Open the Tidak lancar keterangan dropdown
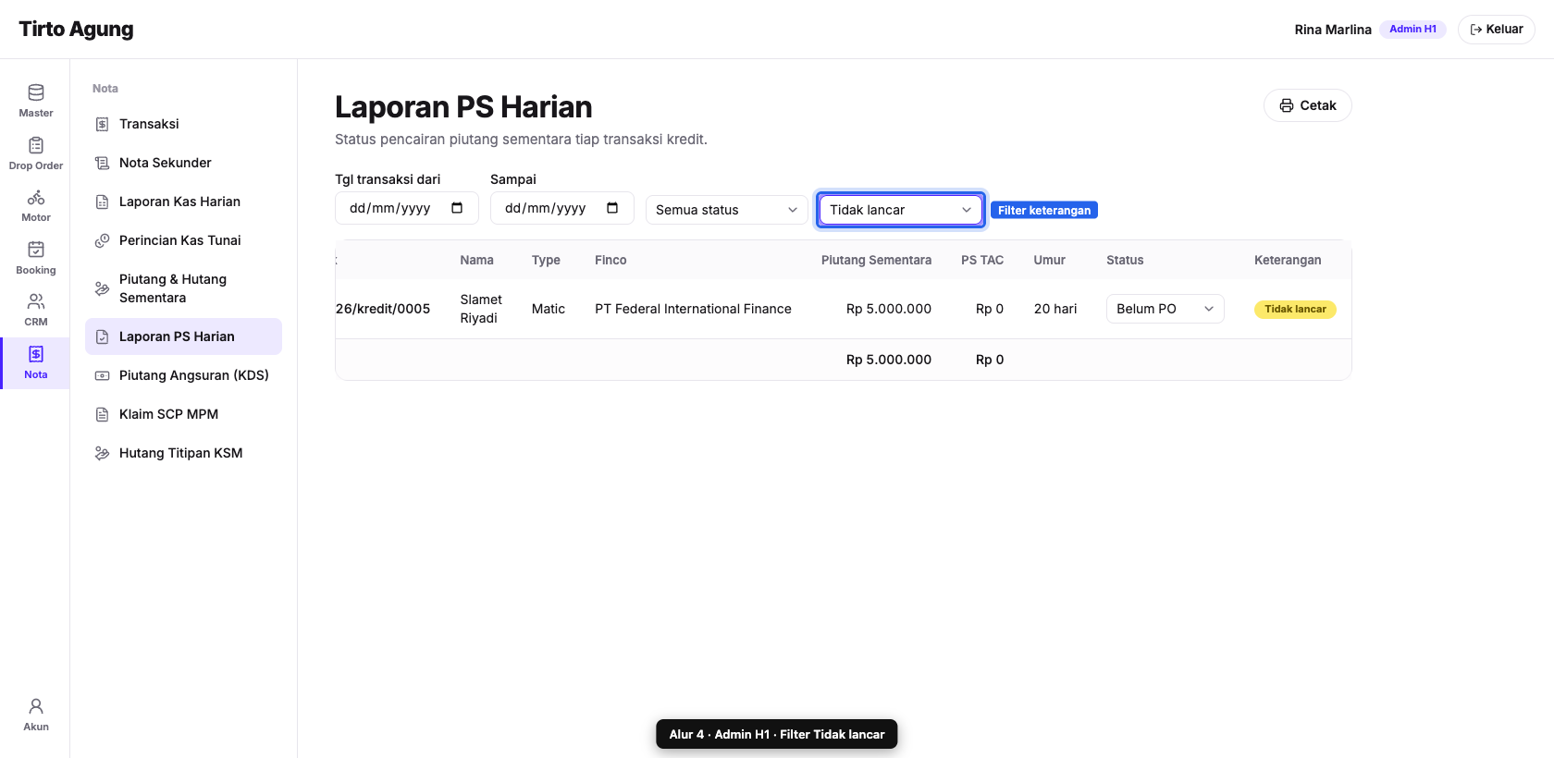 (x=900, y=210)
